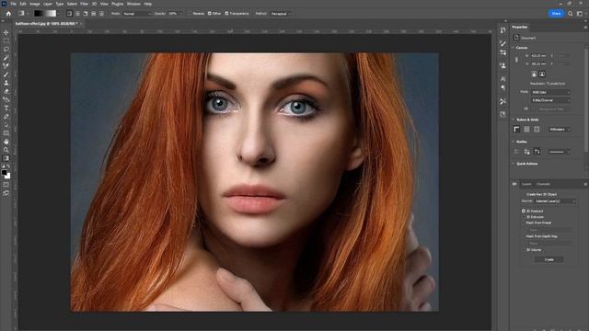589x331 pixels.
Task: Set canvas to portrait orientation
Action: coord(534,74)
